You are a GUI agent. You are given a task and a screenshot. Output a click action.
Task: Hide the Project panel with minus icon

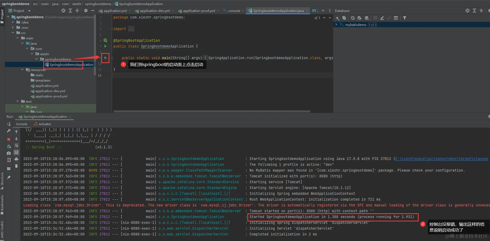[x=93, y=11]
